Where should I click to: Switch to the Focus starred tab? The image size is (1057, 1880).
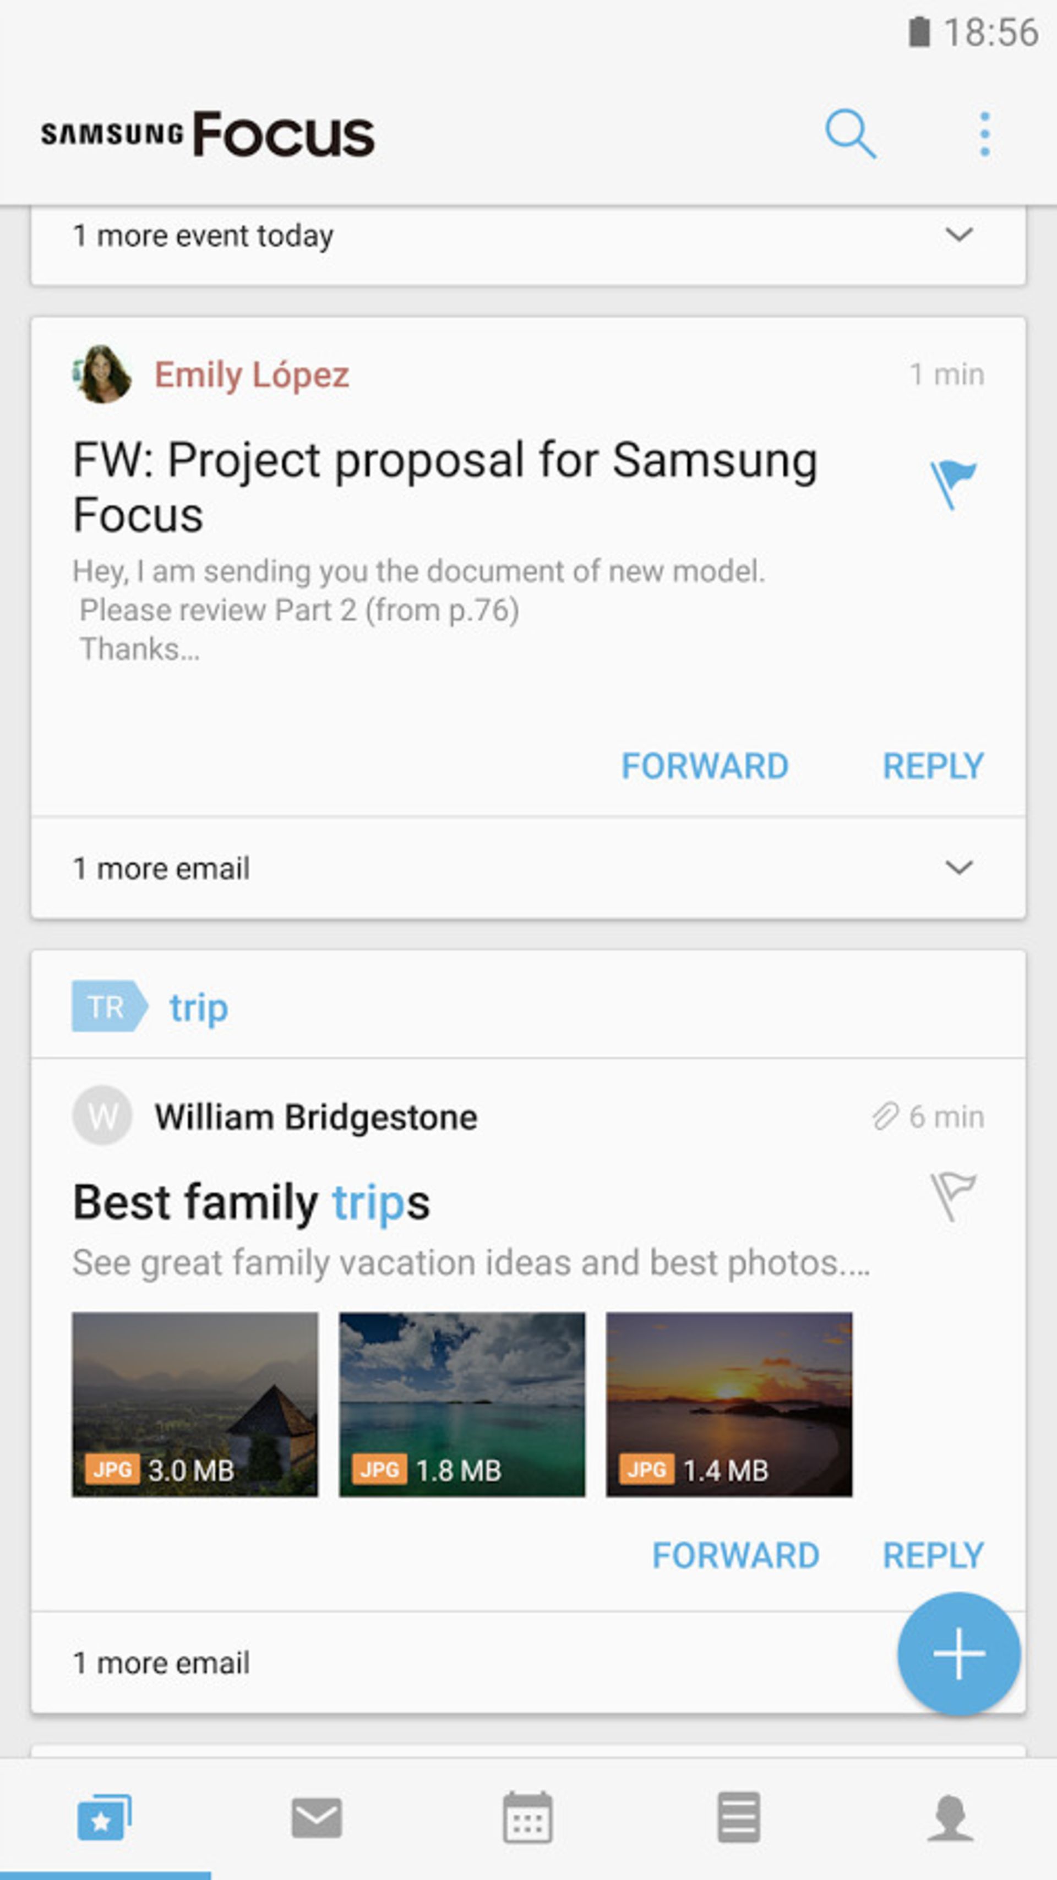point(105,1817)
